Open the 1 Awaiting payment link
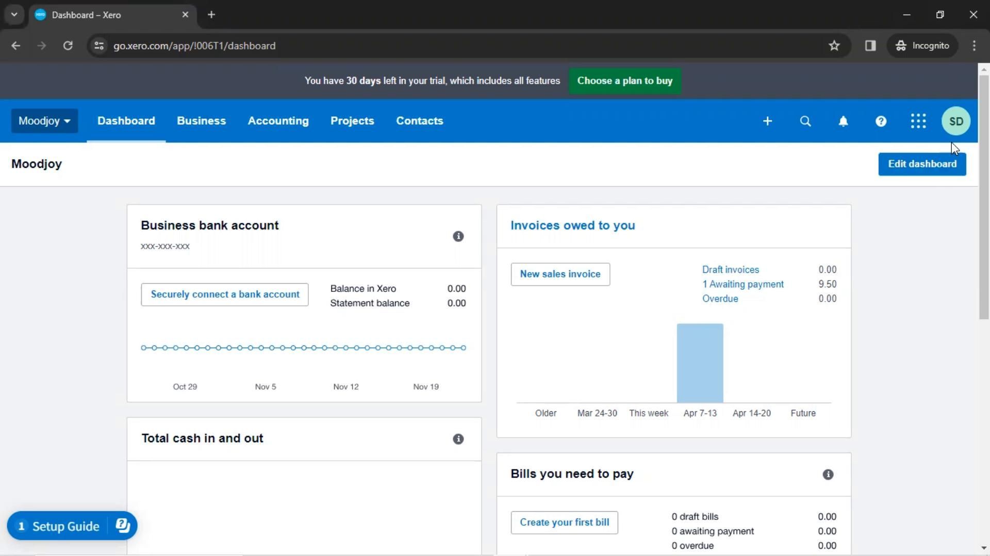 [x=742, y=284]
